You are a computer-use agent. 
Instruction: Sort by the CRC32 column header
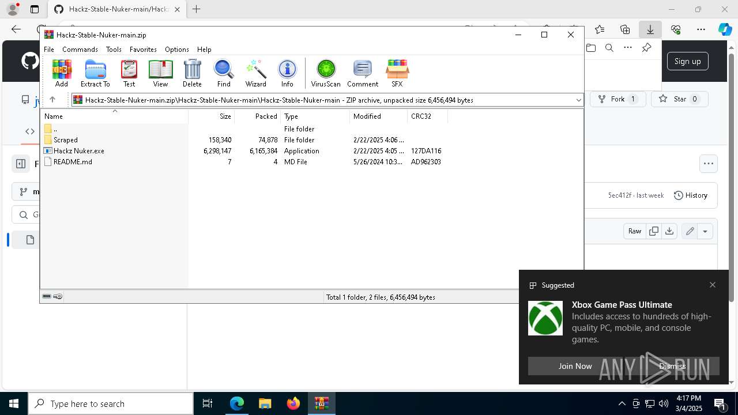coord(427,116)
